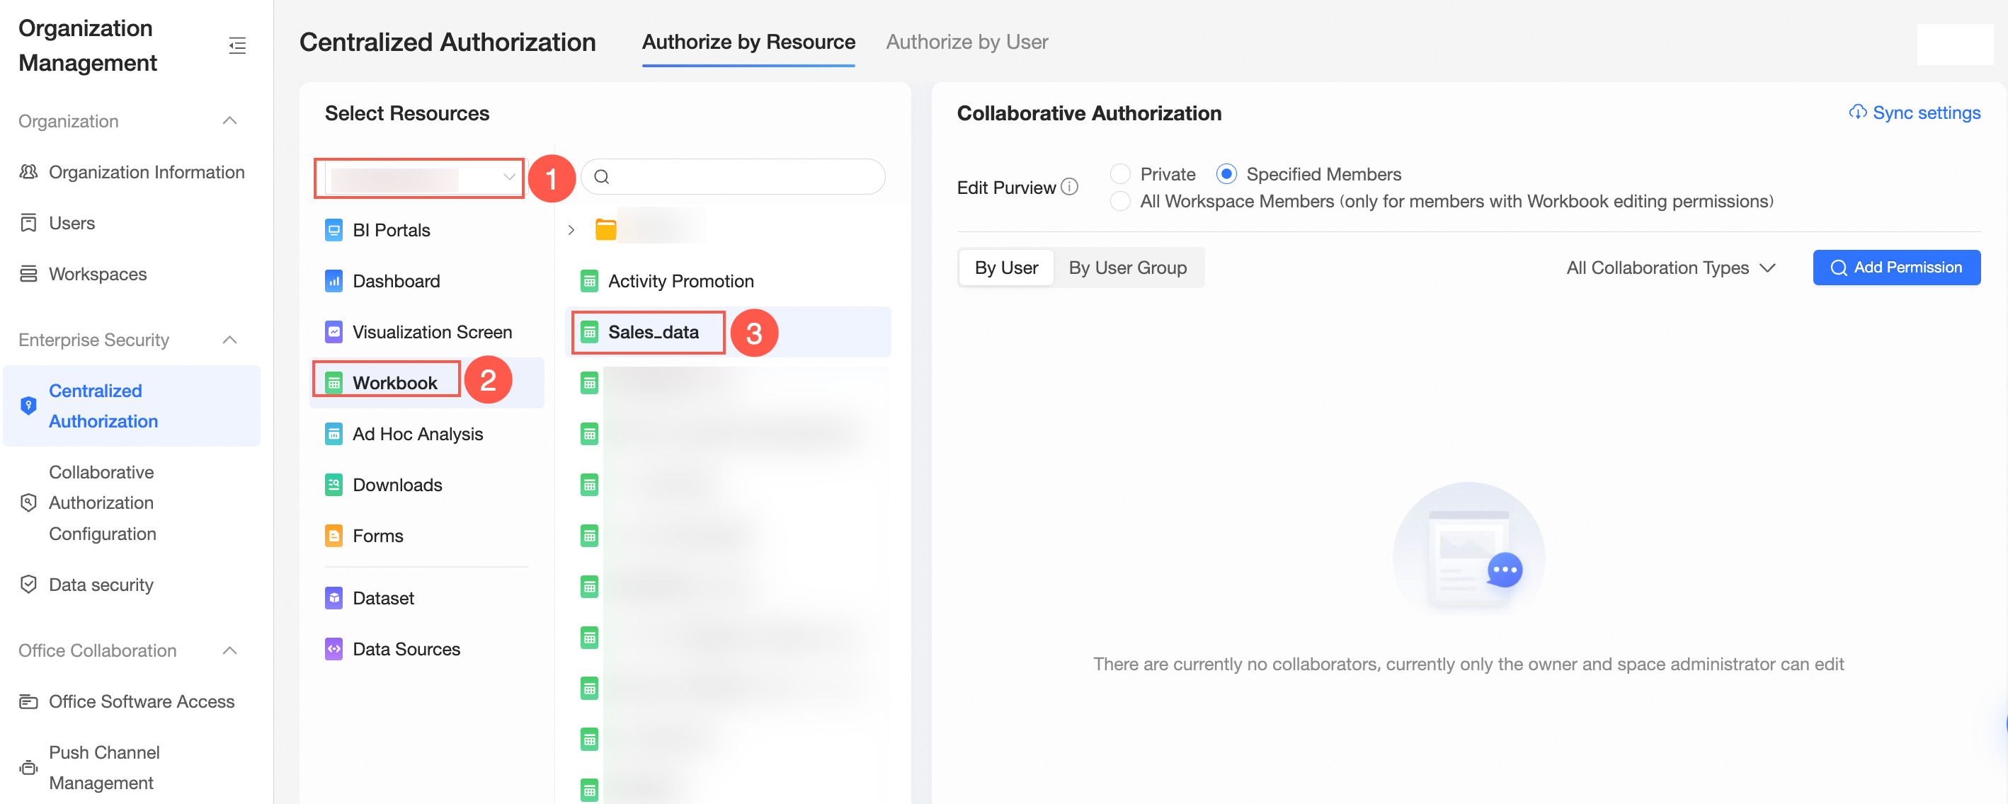Collapse the Organization section
Image resolution: width=2008 pixels, height=804 pixels.
coord(229,122)
